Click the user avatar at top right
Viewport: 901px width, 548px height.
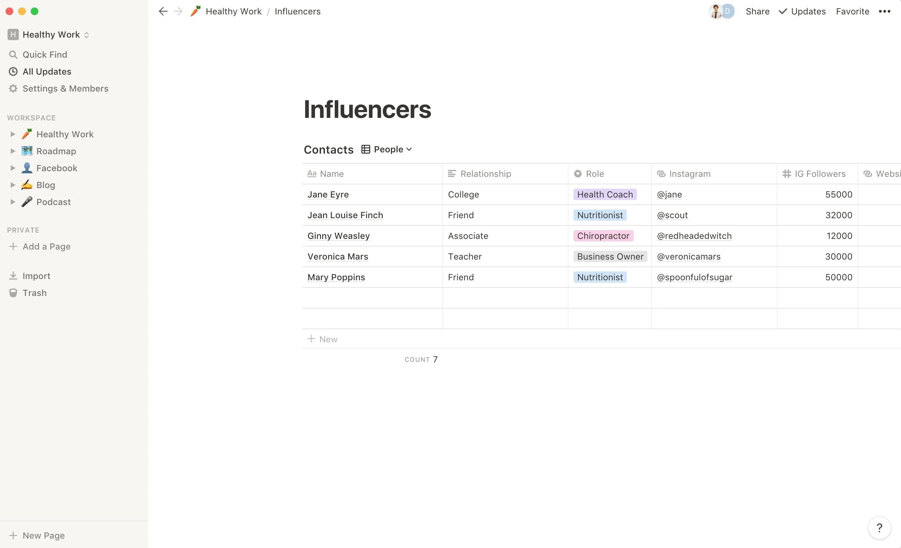(716, 11)
